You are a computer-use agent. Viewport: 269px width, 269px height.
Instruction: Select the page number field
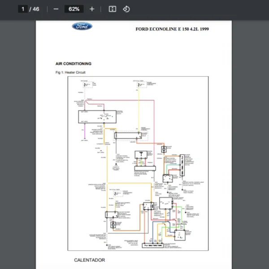tap(23, 9)
